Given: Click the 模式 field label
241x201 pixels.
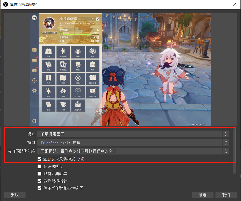Looking at the screenshot, I should pos(31,134).
